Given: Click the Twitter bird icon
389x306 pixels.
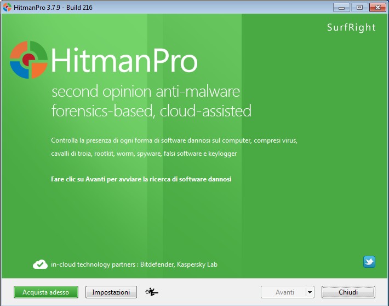Looking at the screenshot, I should click(369, 262).
